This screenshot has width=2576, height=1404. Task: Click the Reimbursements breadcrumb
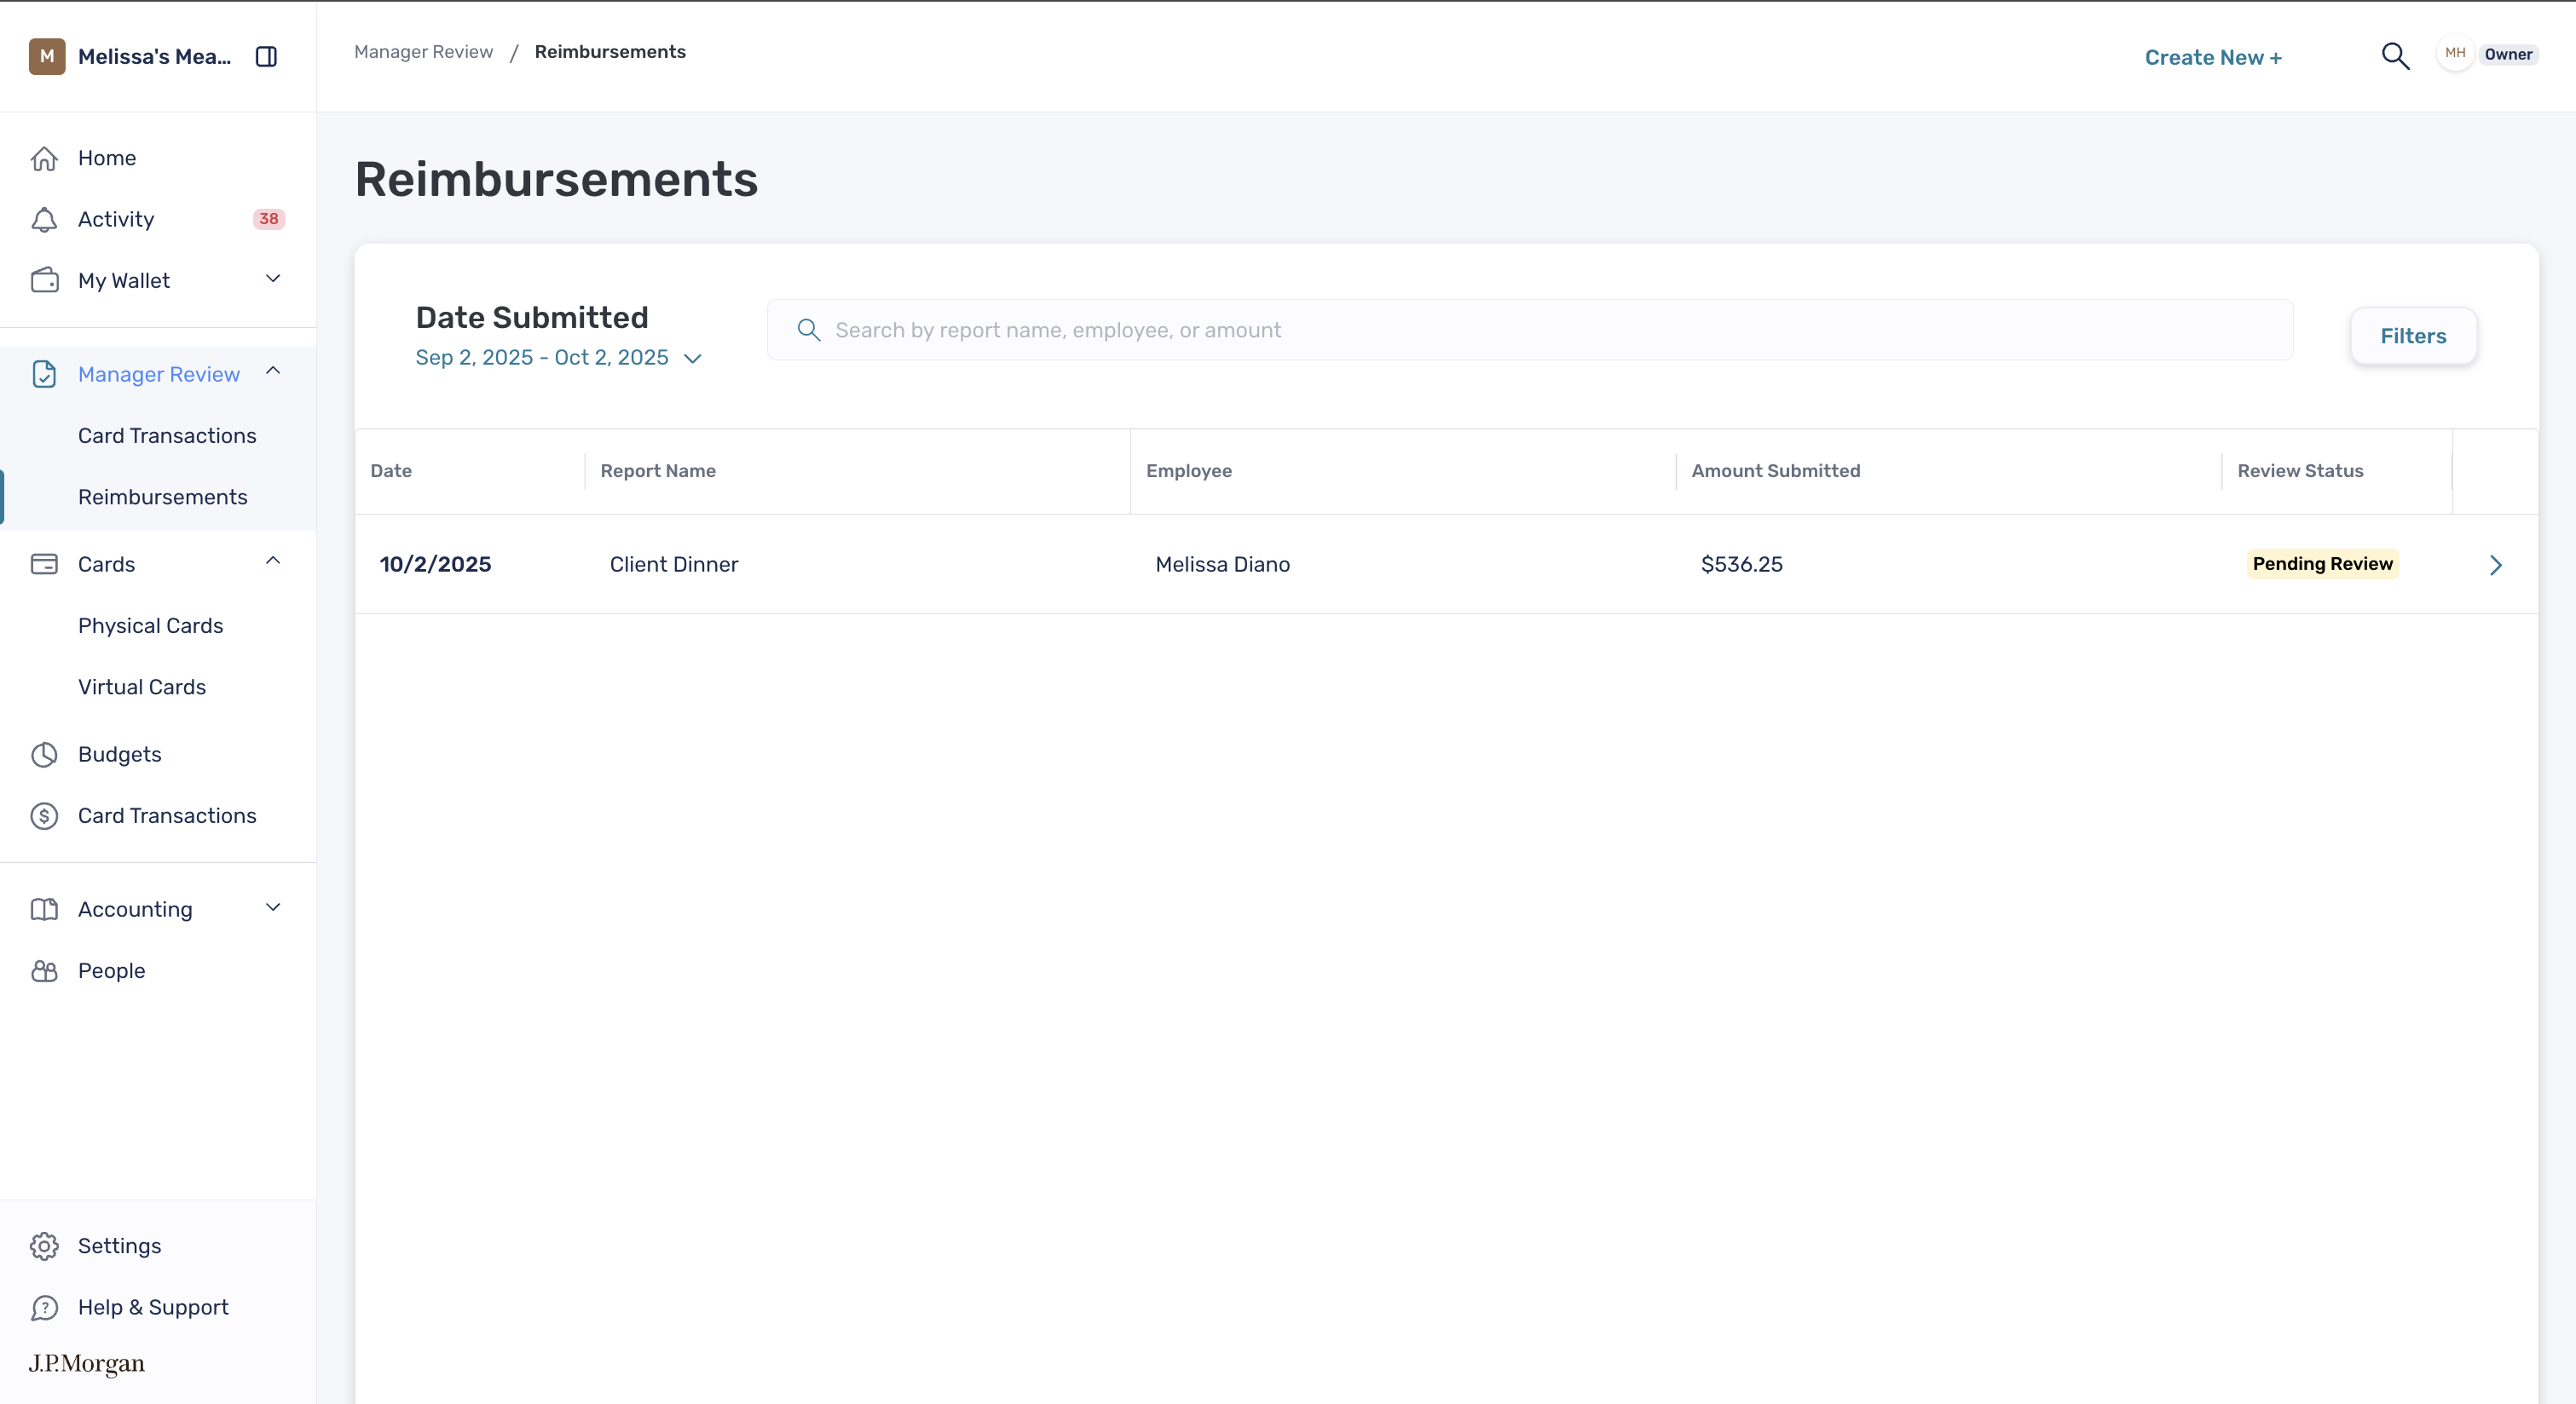610,51
